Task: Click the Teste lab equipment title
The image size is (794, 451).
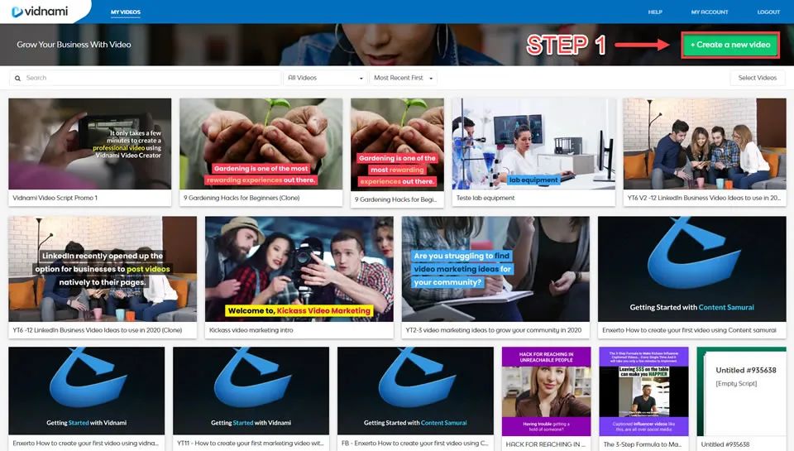Action: [x=485, y=198]
